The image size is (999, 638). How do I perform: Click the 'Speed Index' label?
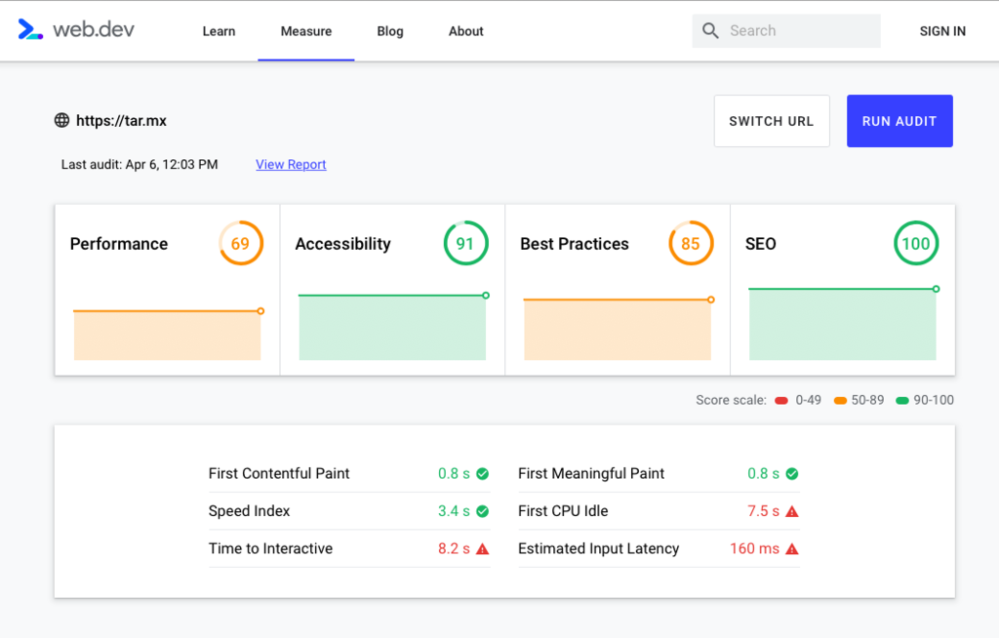click(x=249, y=511)
